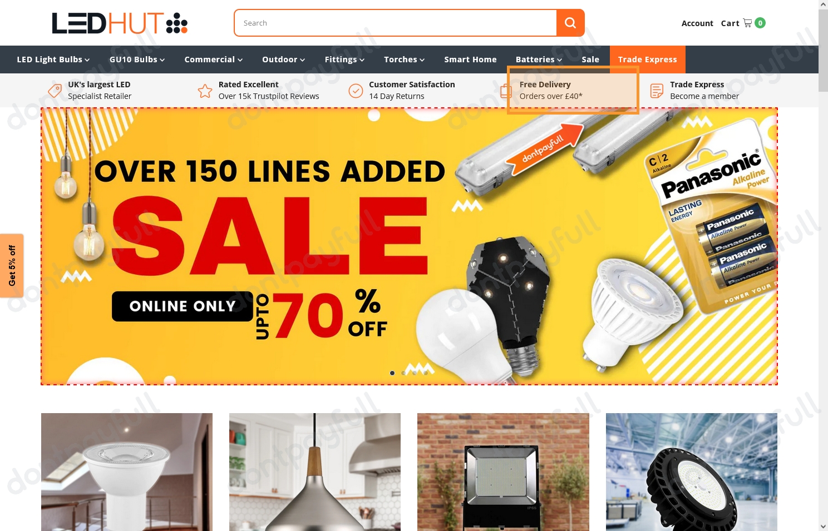Click the Get 5% off side button
The width and height of the screenshot is (828, 531).
(x=12, y=266)
